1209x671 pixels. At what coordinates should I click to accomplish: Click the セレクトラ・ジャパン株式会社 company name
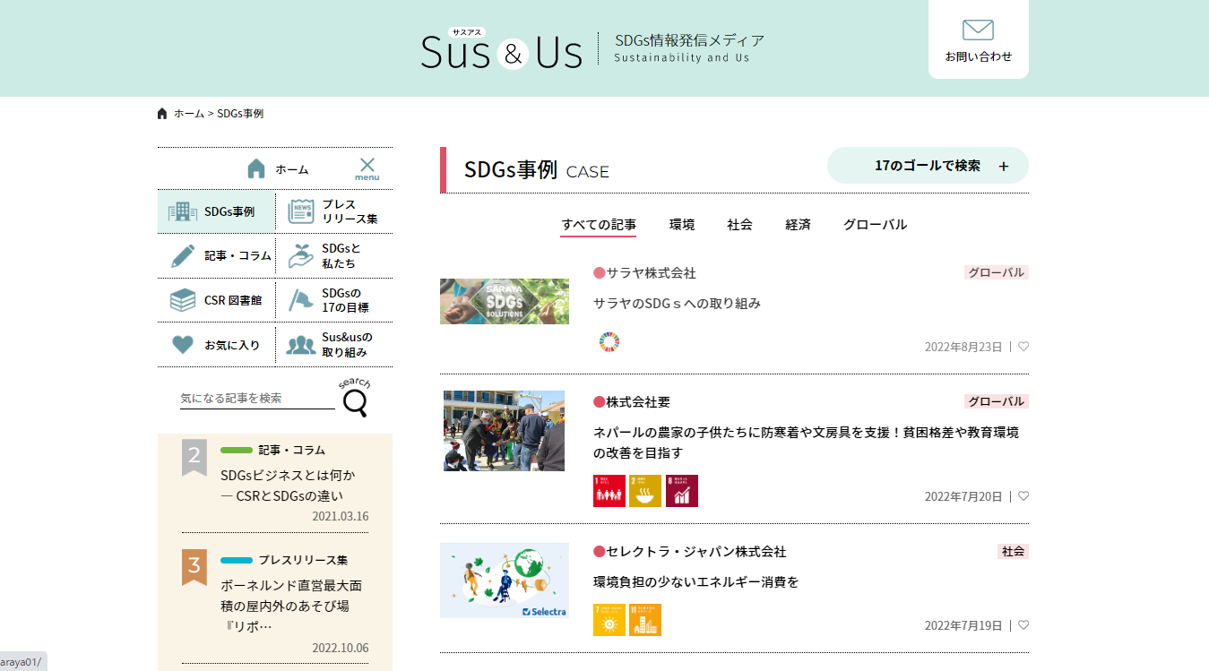point(695,552)
